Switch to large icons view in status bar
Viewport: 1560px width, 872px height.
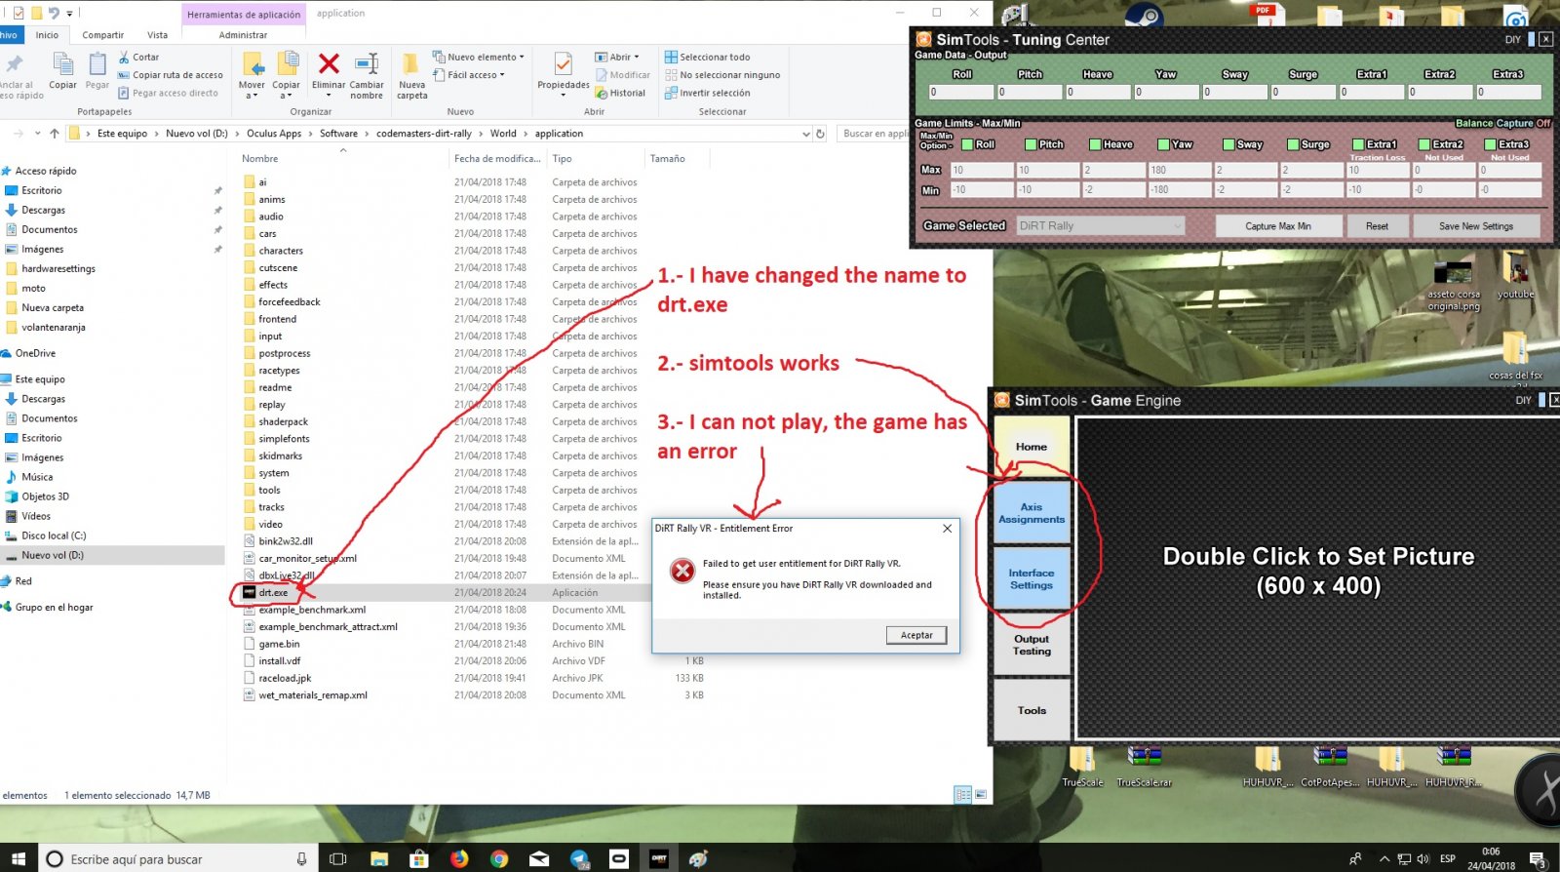coord(980,795)
